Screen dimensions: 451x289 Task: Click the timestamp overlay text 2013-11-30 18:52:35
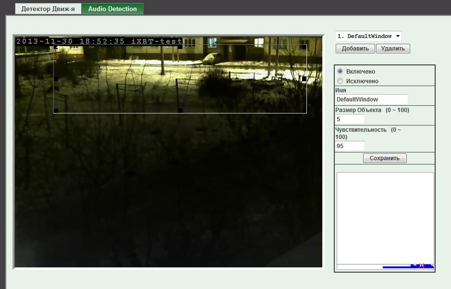(70, 41)
